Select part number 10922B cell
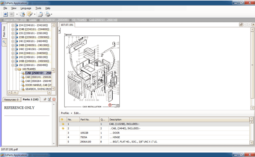 pos(89,133)
